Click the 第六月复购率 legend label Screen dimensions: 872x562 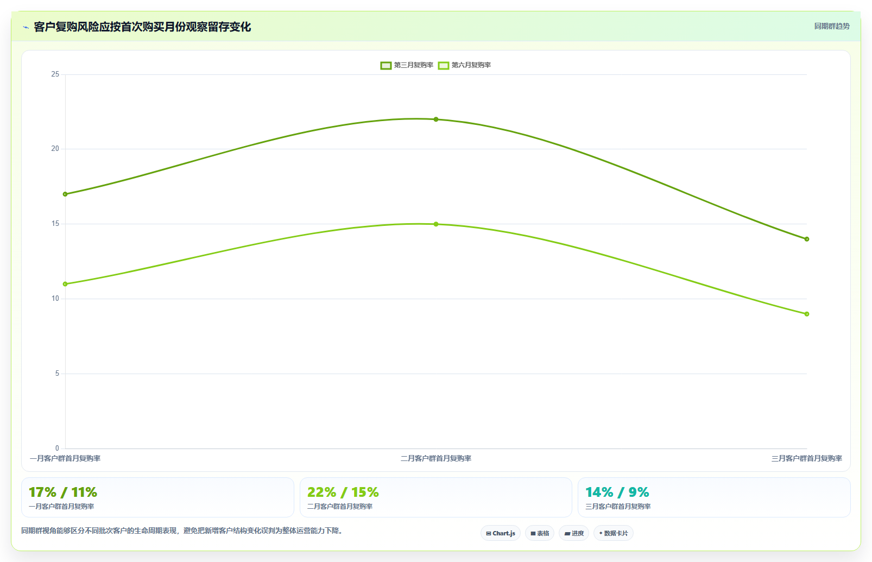tap(471, 65)
